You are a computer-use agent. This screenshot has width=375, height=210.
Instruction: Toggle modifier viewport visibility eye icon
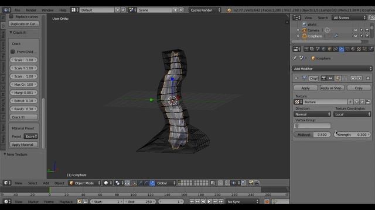pyautogui.click(x=330, y=78)
